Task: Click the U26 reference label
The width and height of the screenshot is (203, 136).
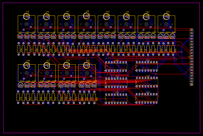Action: point(28,60)
